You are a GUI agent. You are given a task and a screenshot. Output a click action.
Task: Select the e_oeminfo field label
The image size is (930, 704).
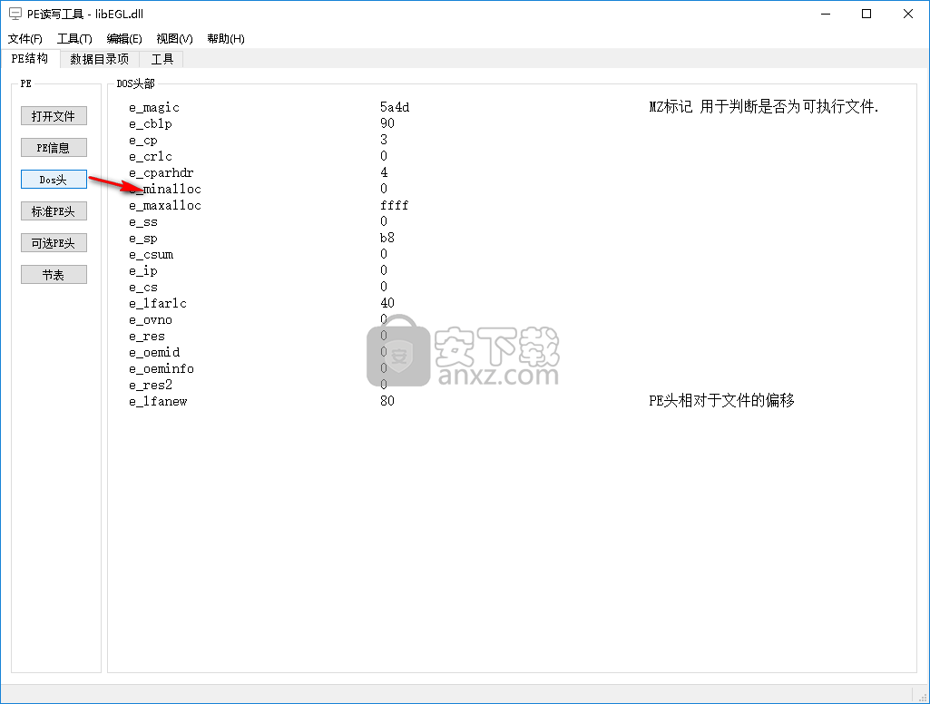(x=162, y=369)
